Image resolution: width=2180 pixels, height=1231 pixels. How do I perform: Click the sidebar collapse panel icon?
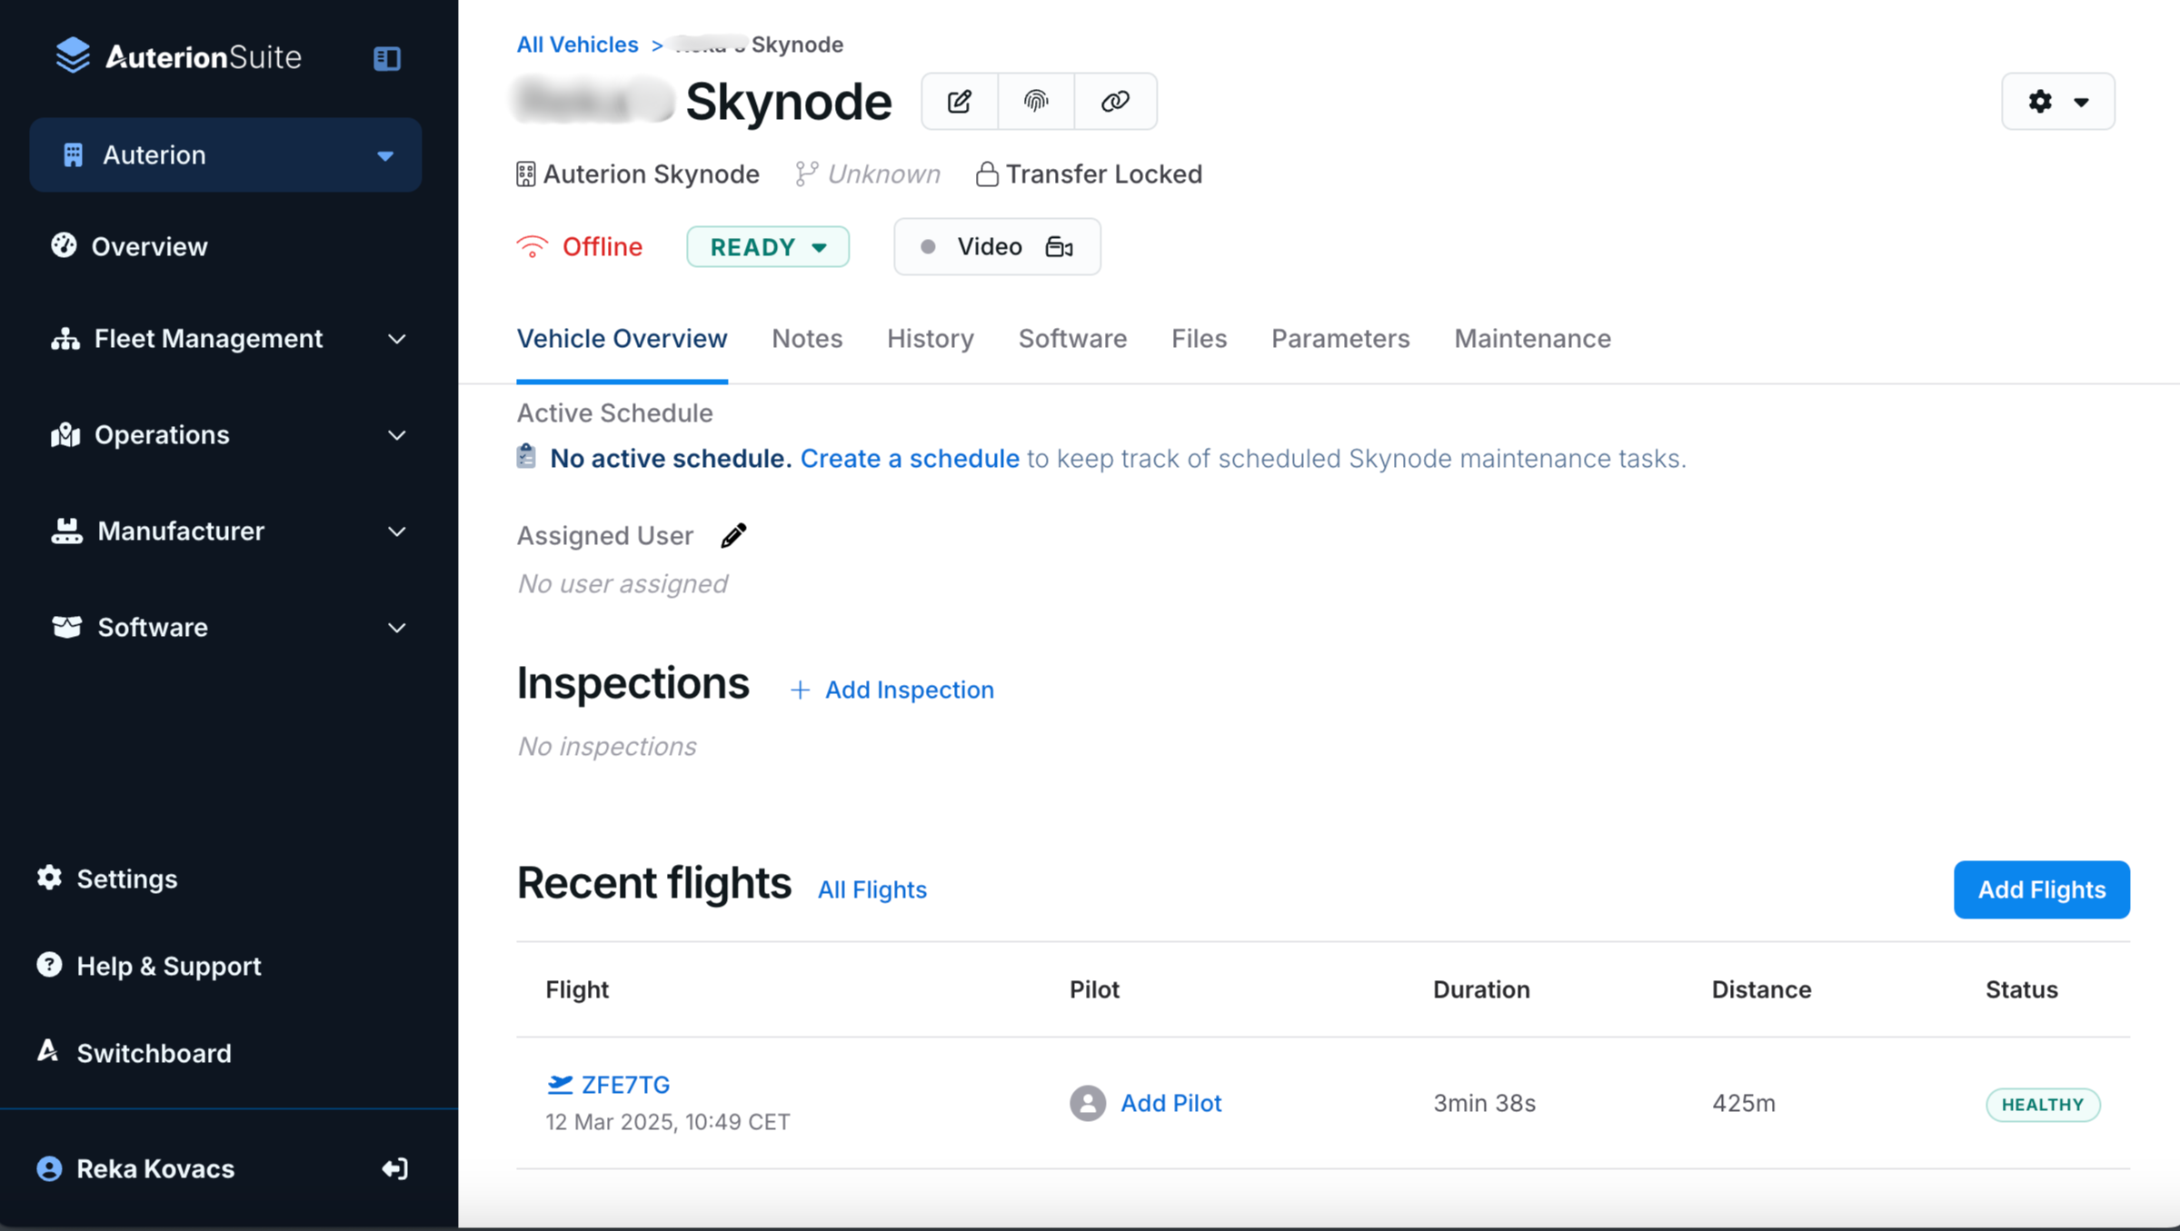[386, 58]
